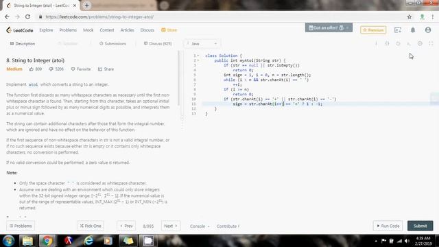Bookmark this page with the star icon
439x247 pixels.
pyautogui.click(x=410, y=16)
